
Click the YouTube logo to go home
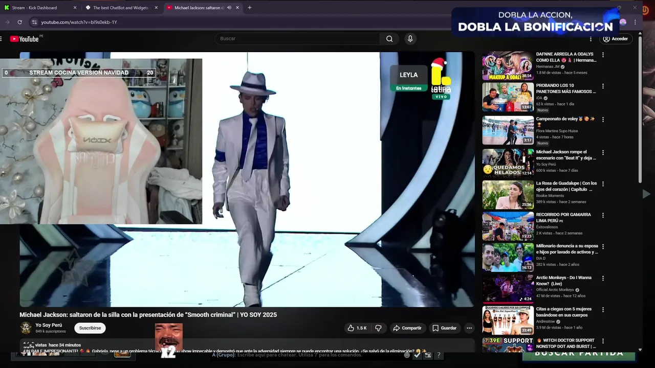click(24, 39)
